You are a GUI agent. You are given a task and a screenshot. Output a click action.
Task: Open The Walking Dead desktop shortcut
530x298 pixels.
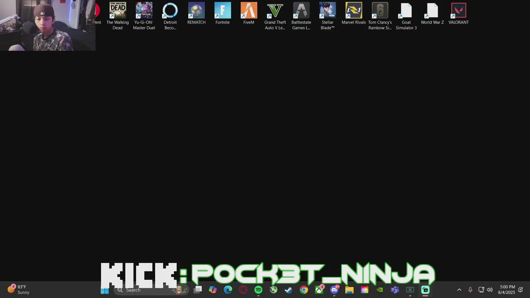point(118,16)
